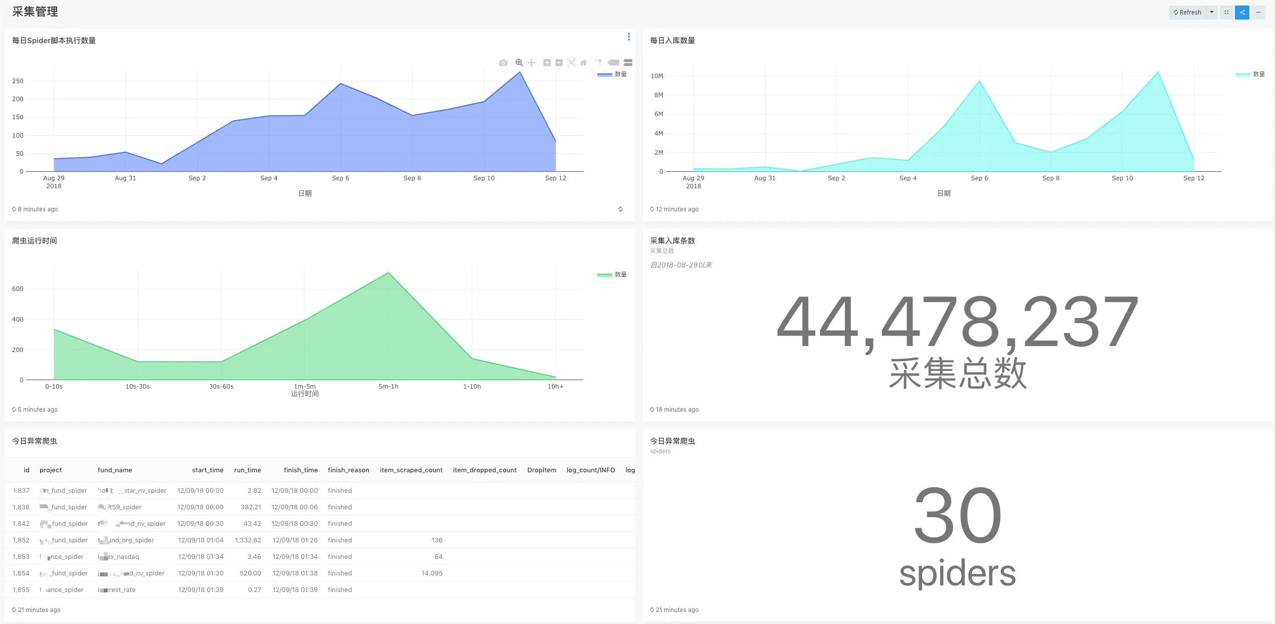1275x624 pixels.
Task: Toggle the blue 数量 legend swatch
Action: tap(605, 74)
